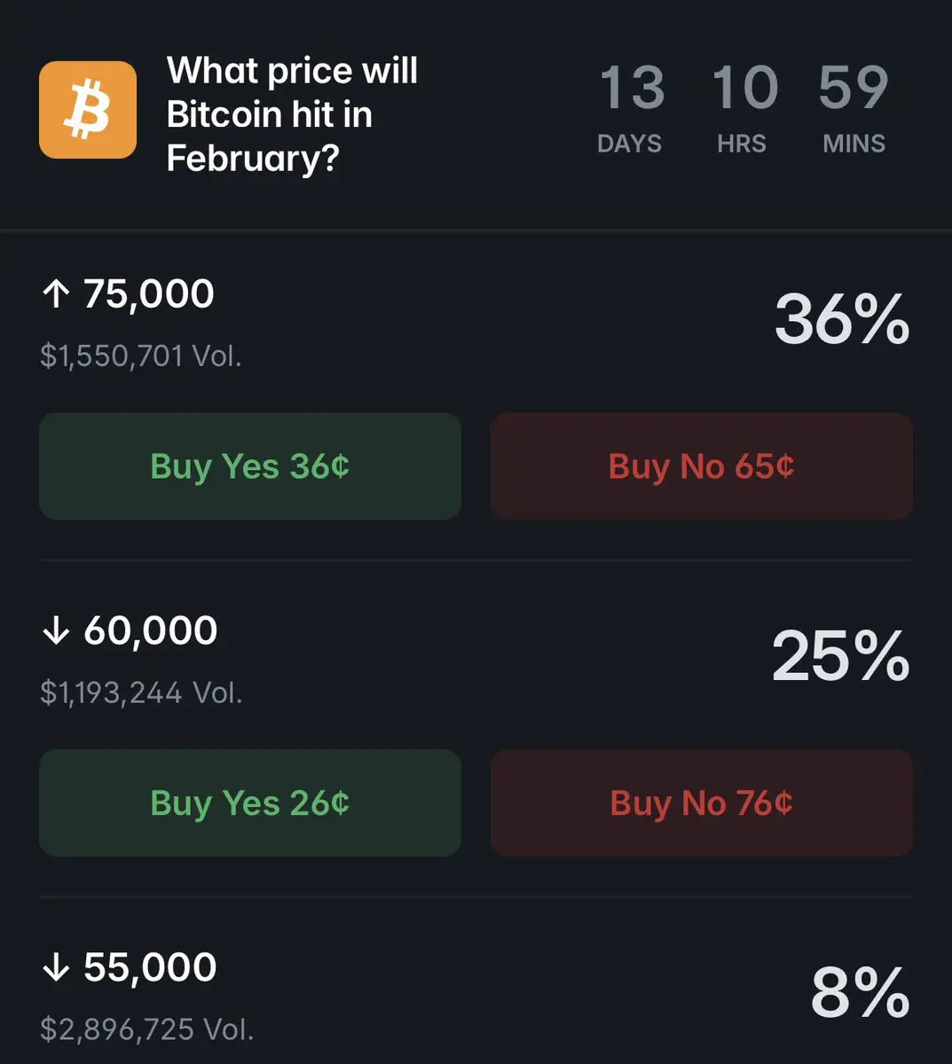Buy Yes at 36¢ for 75,000
Screen dimensions: 952x1064
click(x=250, y=466)
